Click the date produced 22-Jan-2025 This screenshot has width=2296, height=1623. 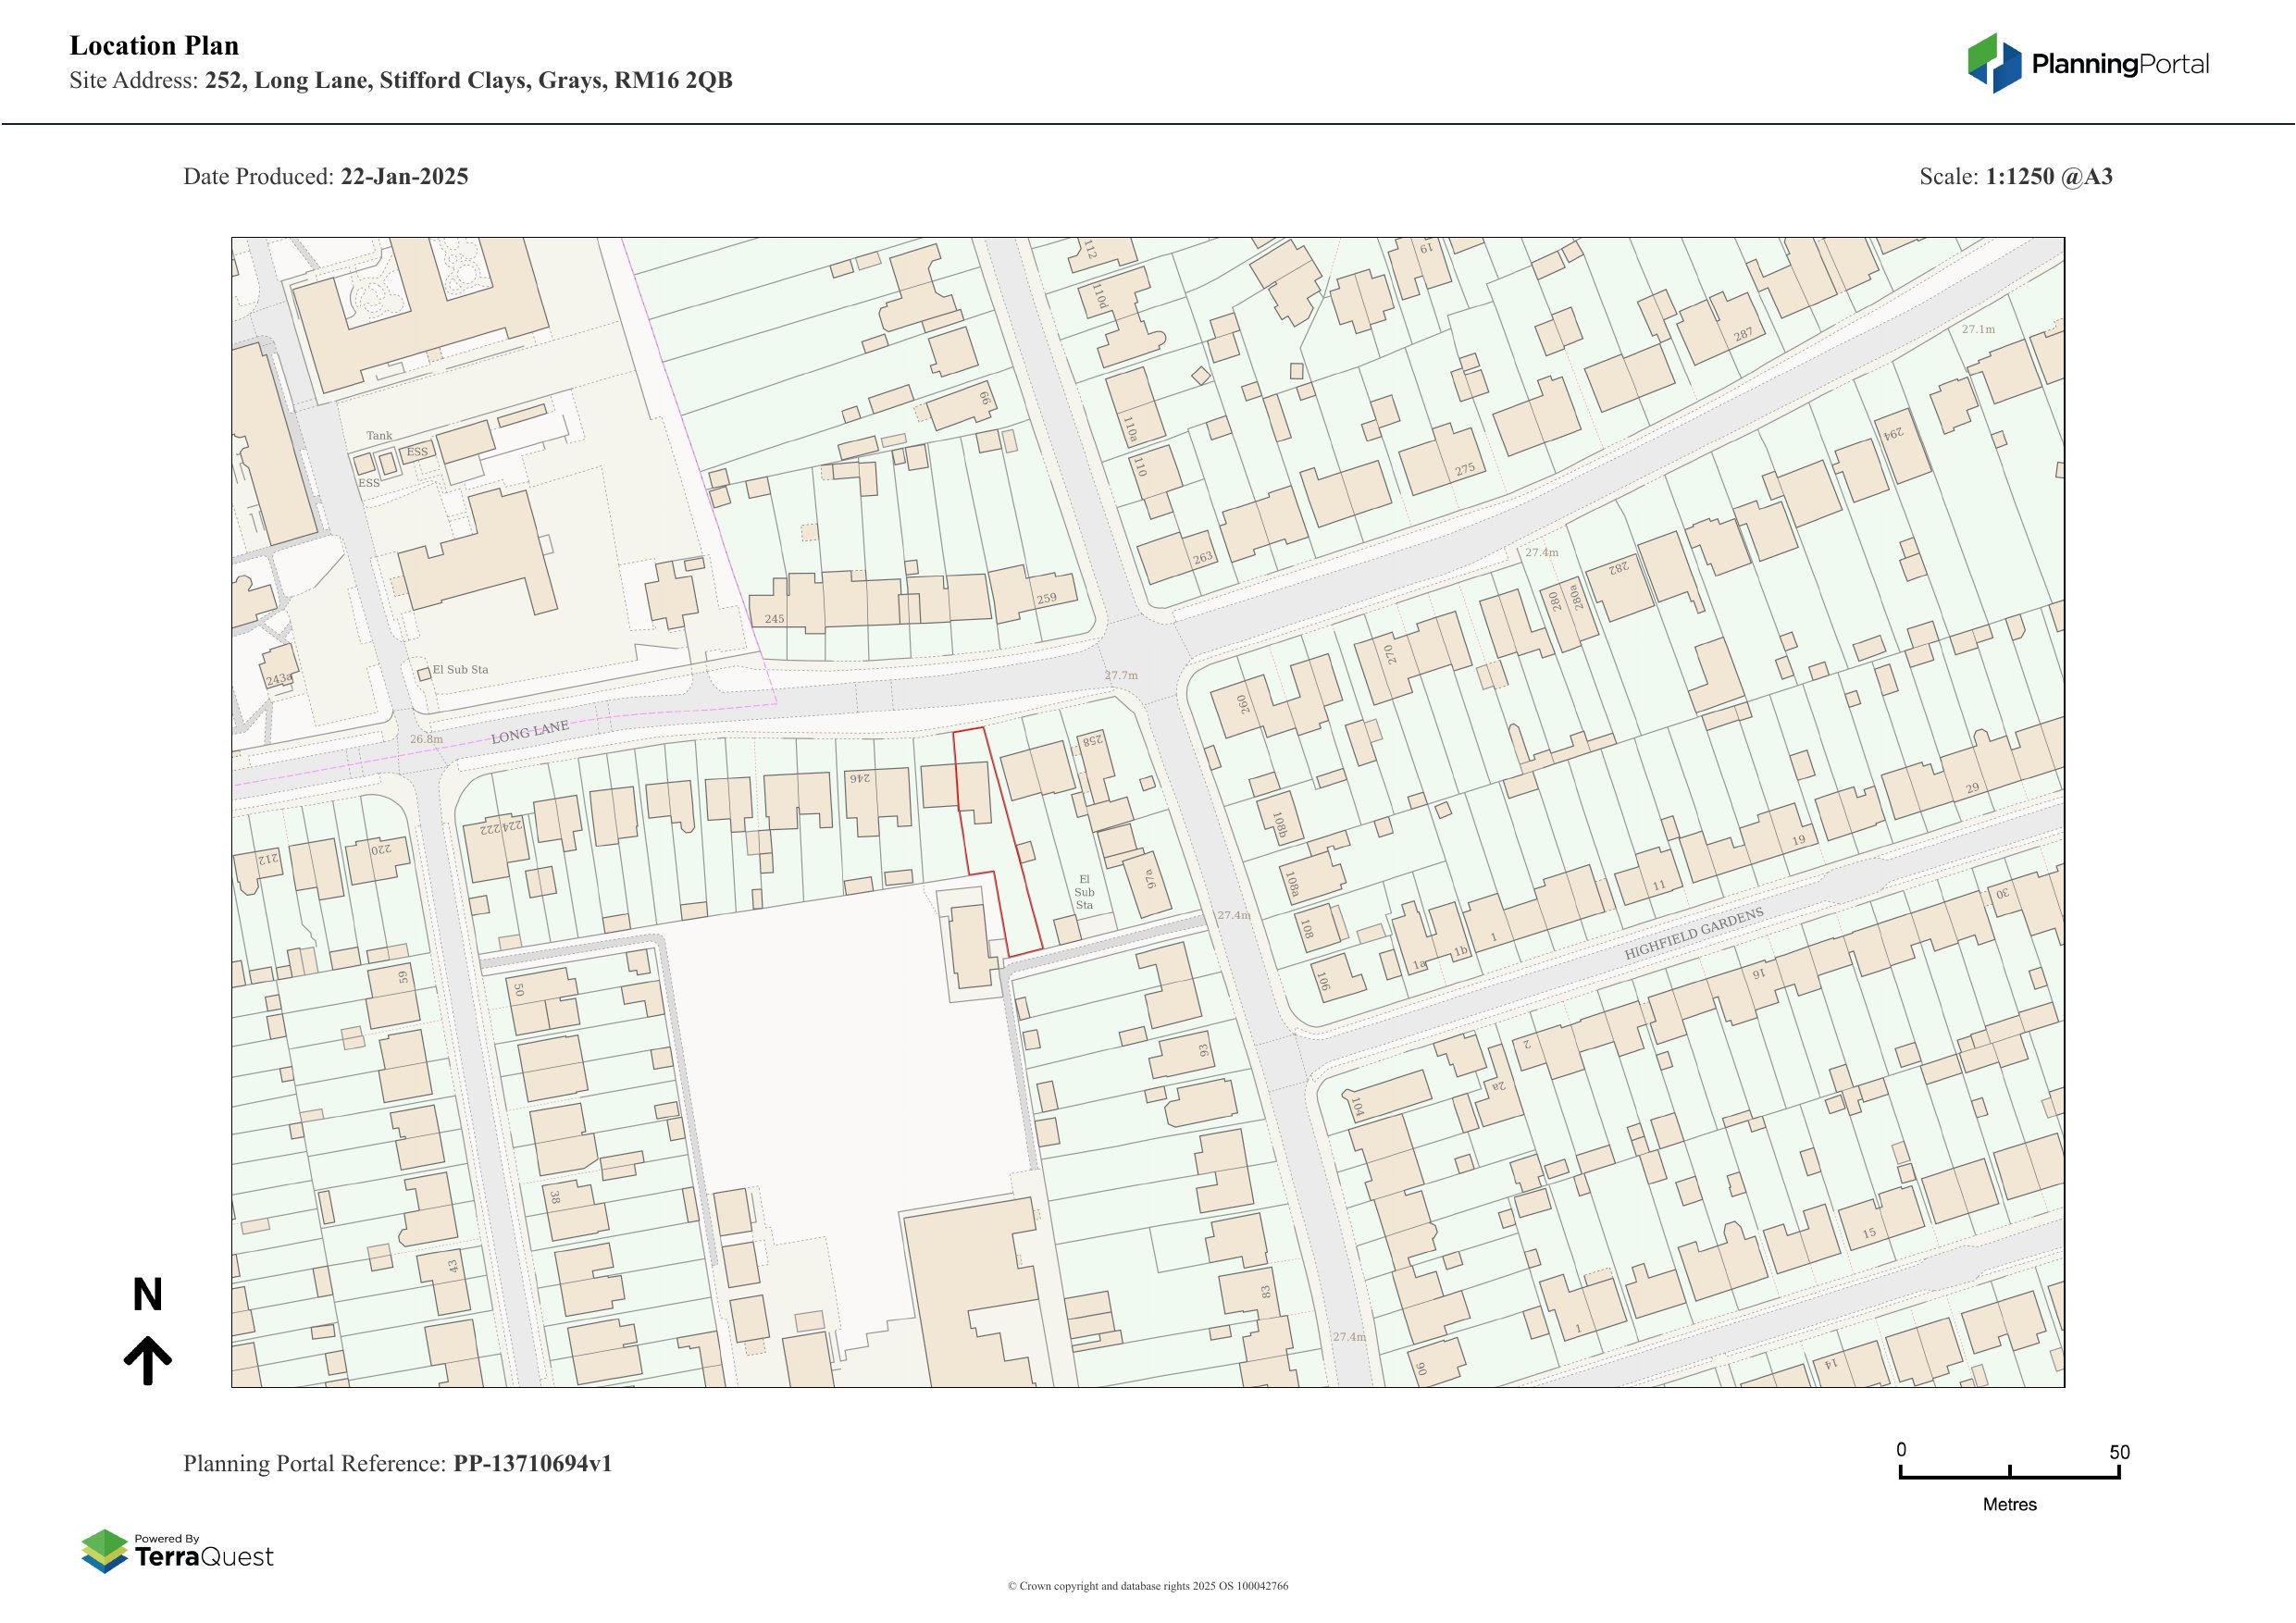point(404,177)
